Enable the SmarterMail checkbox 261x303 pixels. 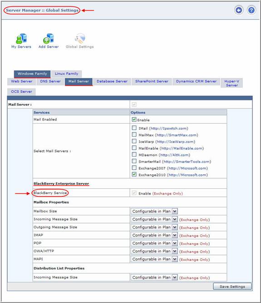[x=134, y=161]
